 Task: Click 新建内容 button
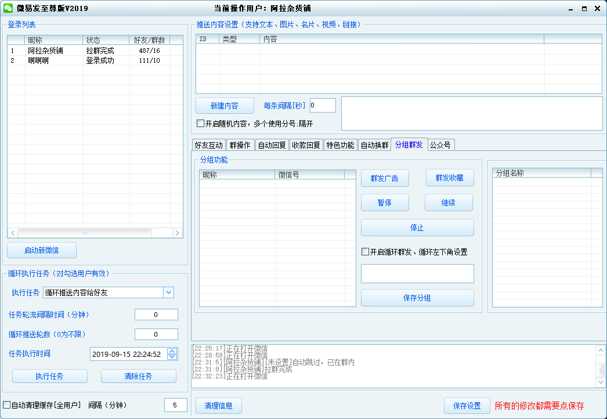(225, 106)
